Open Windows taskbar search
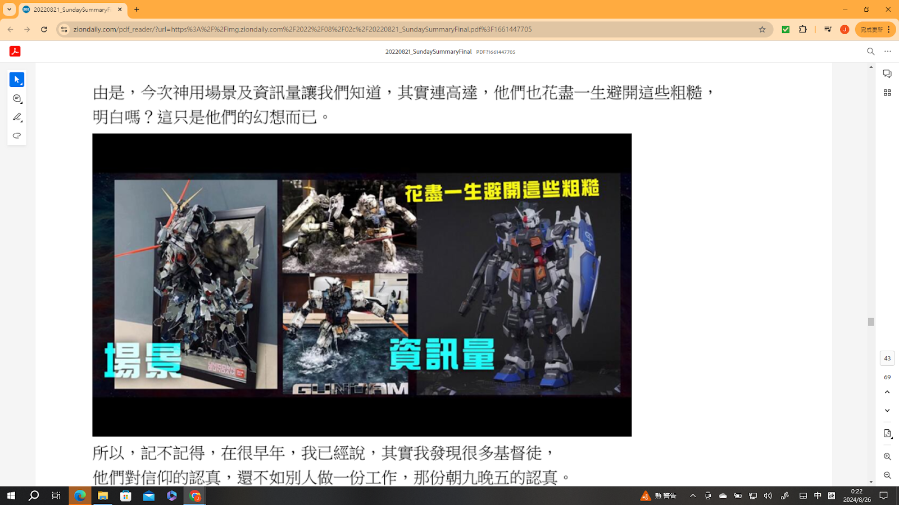The image size is (899, 505). tap(34, 495)
